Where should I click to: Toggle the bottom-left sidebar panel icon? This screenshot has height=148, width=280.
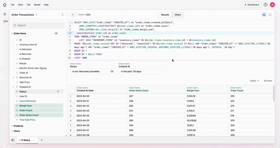click(x=13, y=140)
